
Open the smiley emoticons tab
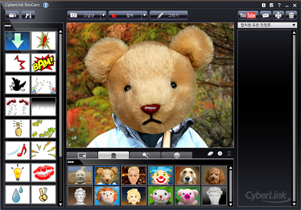point(177,155)
